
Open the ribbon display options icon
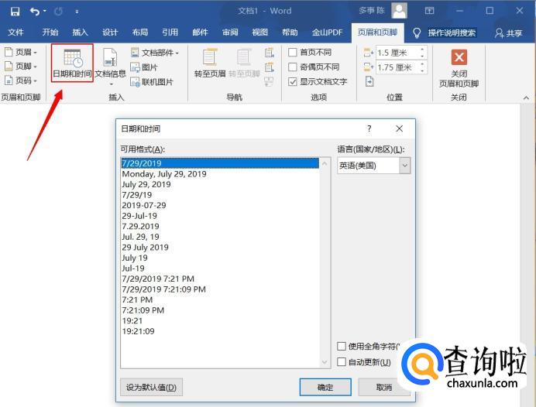(429, 11)
